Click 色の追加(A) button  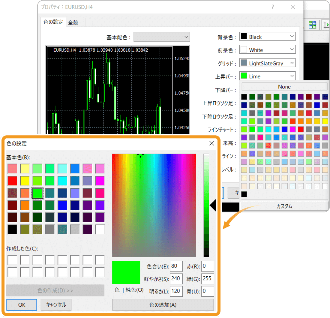click(x=163, y=304)
